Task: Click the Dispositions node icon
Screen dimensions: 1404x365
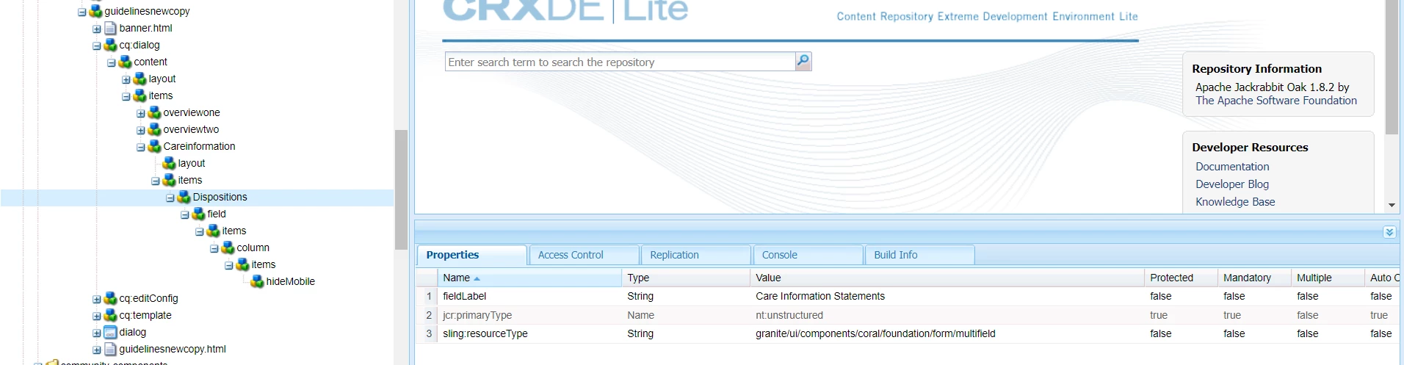Action: tap(184, 197)
